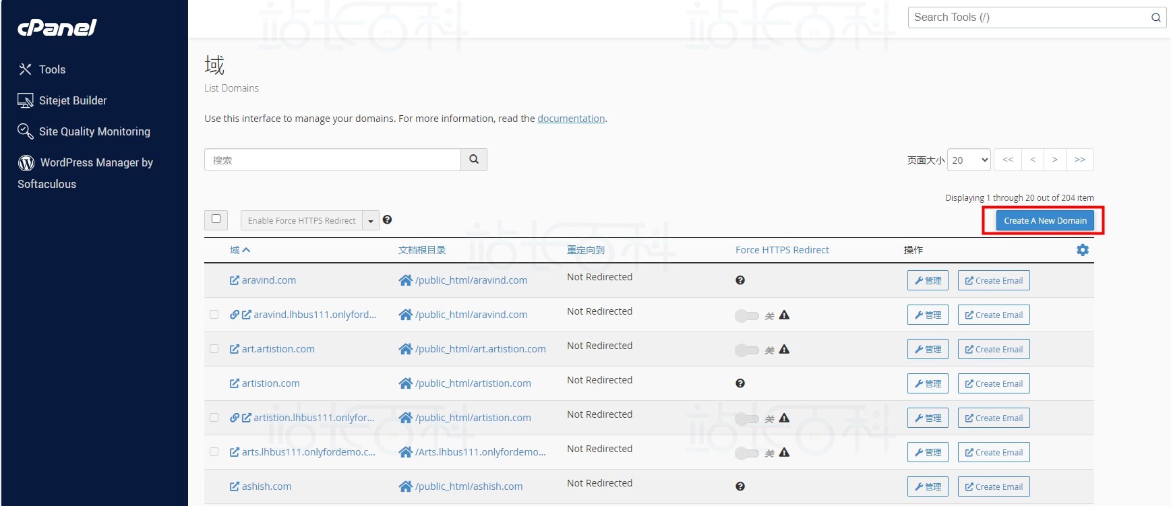This screenshot has height=506, width=1171.
Task: Click the question mark icon in the artistion.com row
Action: [x=740, y=383]
